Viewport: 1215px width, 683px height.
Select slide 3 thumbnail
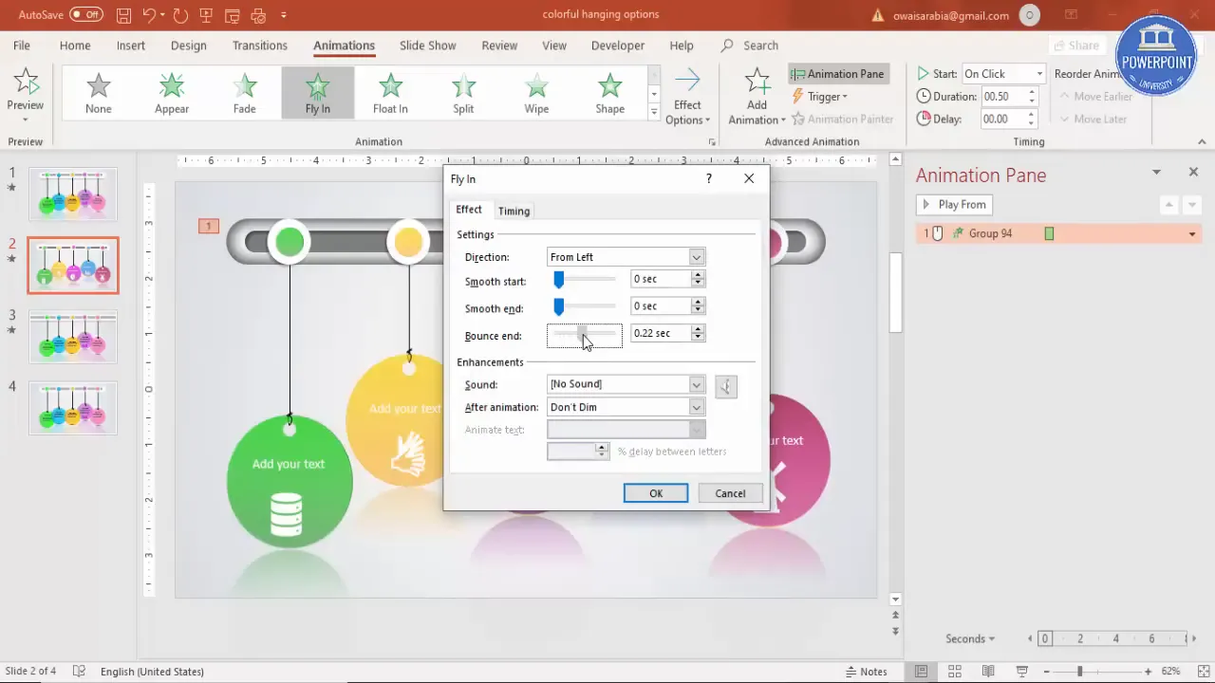73,337
